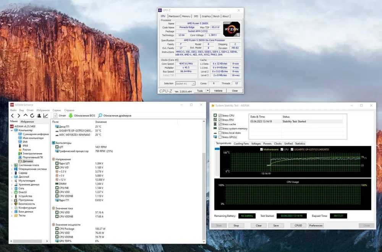Open the graph chart icon in AIDA64 toolbar
Screen dimensions: 382x252
point(45,115)
